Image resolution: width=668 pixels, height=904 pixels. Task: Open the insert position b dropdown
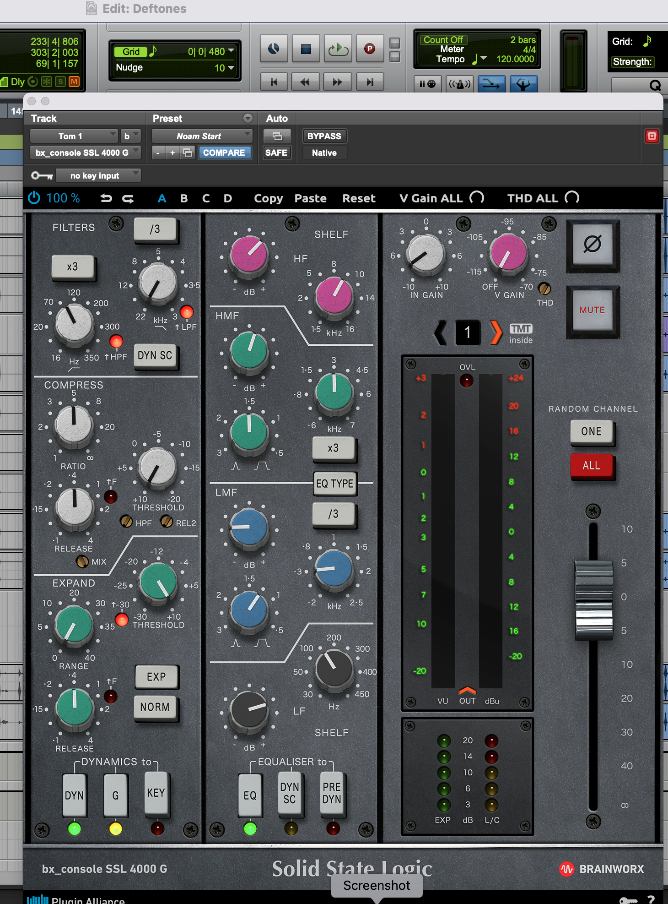pyautogui.click(x=130, y=136)
